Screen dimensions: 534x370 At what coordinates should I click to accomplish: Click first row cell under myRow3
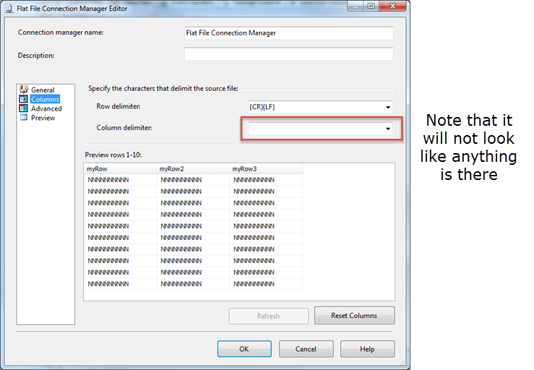[267, 180]
